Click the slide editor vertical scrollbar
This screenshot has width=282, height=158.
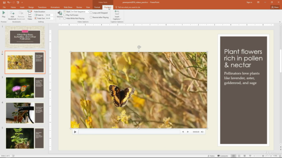[281, 61]
